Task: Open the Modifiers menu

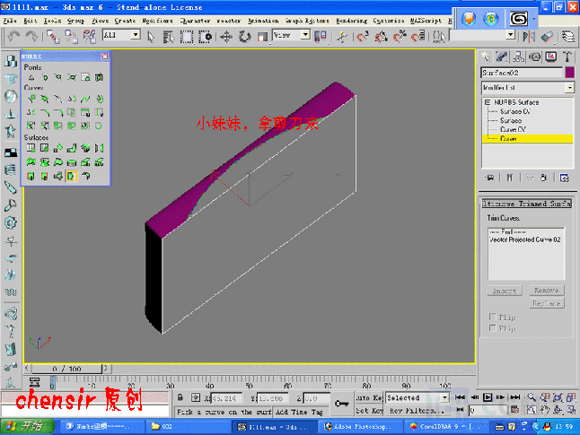Action: click(x=158, y=21)
